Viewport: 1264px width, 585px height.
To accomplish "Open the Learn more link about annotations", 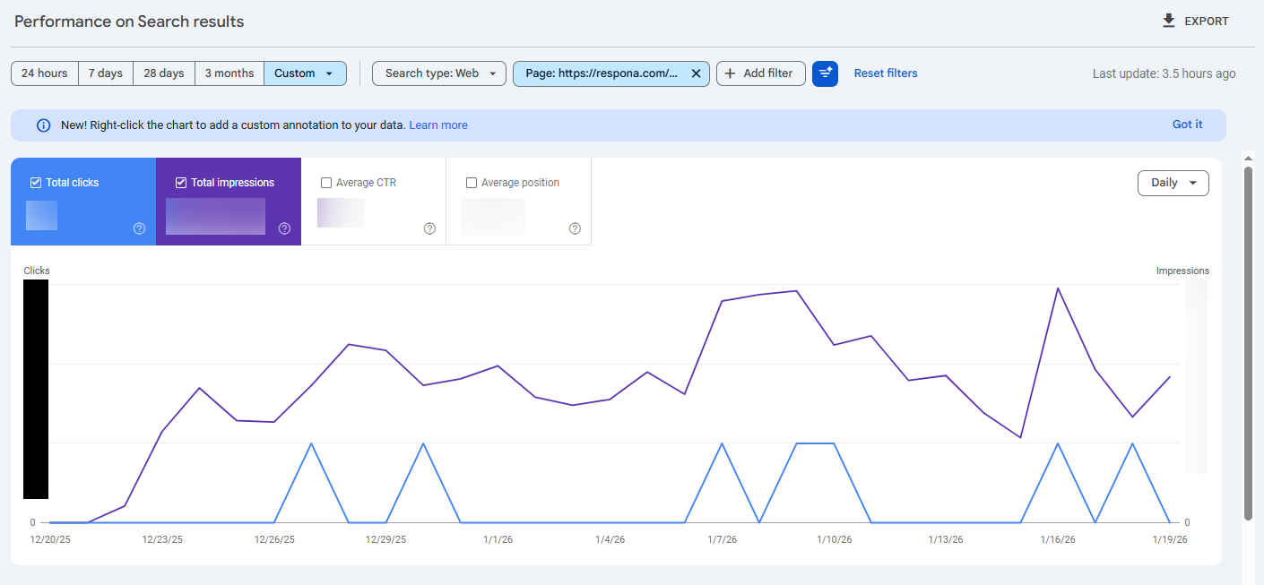I will pyautogui.click(x=437, y=125).
